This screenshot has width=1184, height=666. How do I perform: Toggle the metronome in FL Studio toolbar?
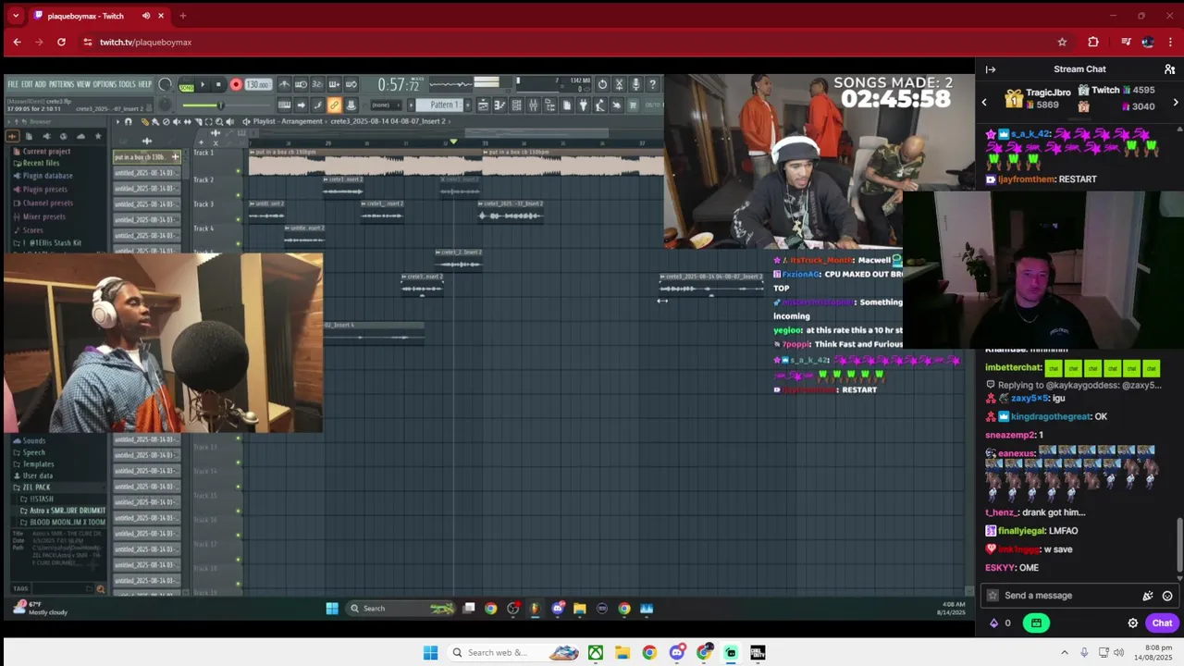[x=284, y=84]
